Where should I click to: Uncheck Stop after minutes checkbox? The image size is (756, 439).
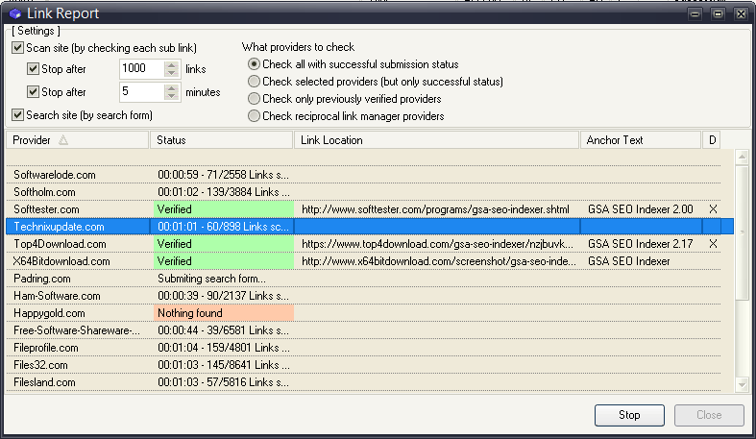pyautogui.click(x=33, y=91)
